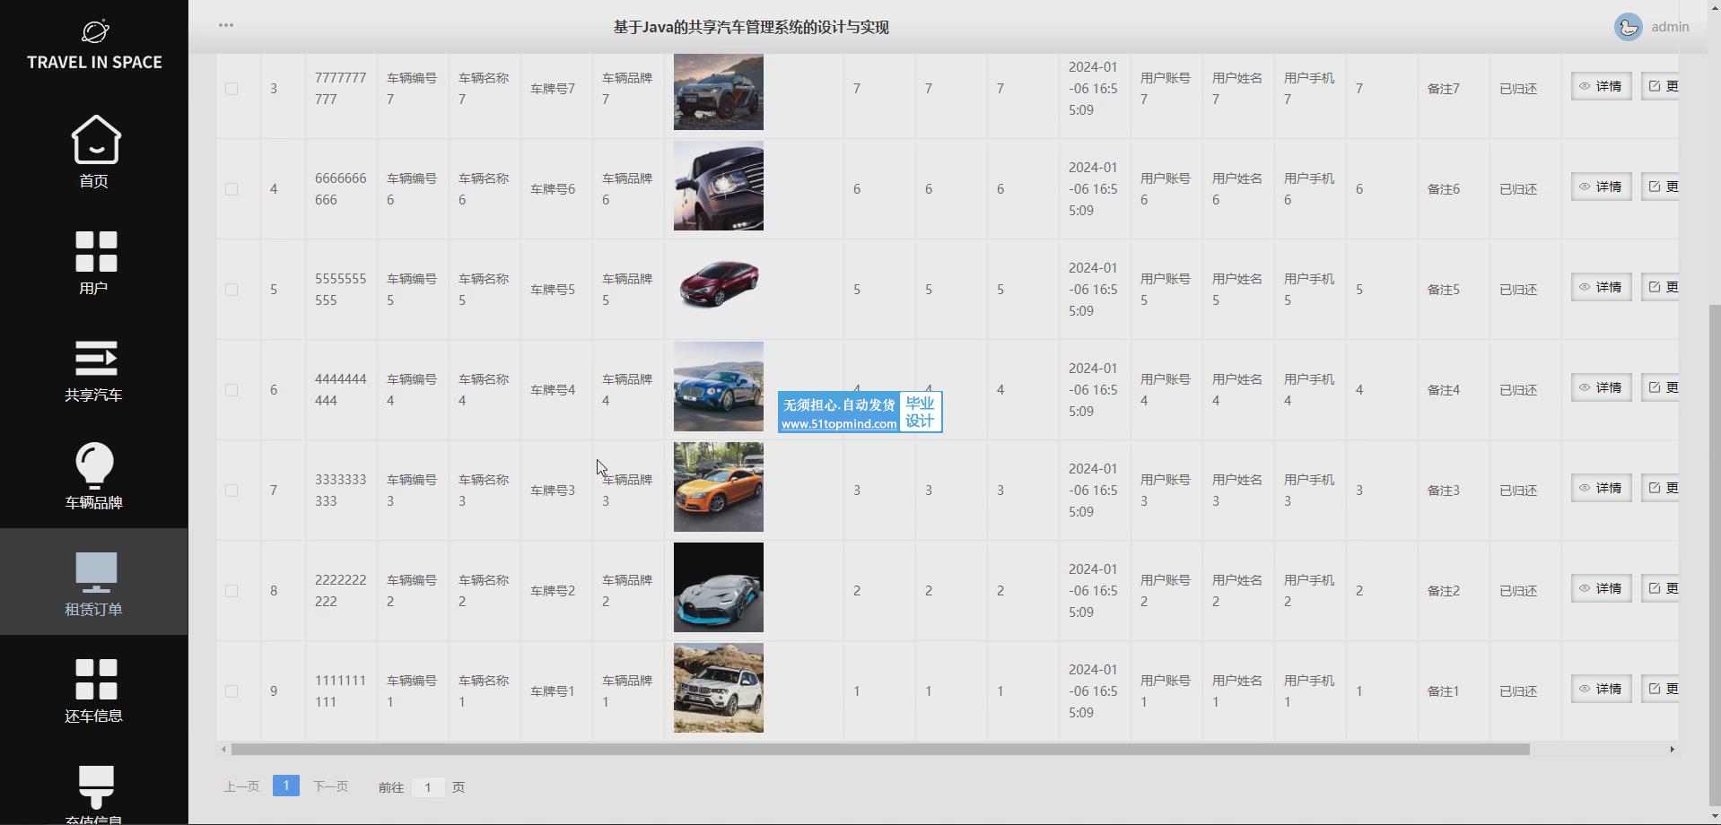Select checkbox for row 7
Image resolution: width=1721 pixels, height=825 pixels.
click(232, 491)
